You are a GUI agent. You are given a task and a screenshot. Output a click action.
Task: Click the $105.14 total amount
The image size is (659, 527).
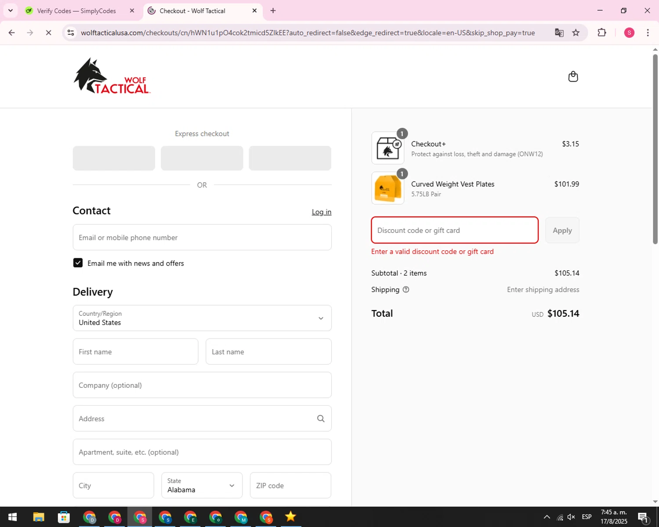point(563,314)
